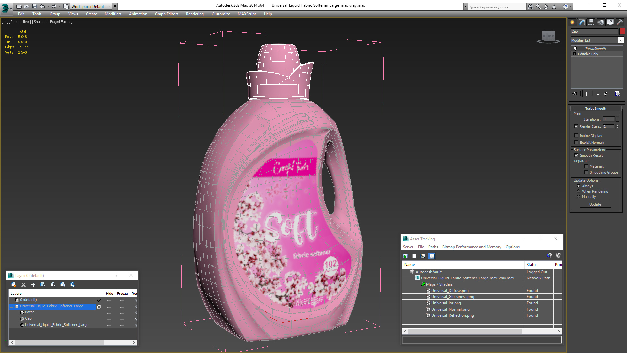Viewport: 627px width, 353px height.
Task: Click Table View icon in Asset Tracking
Action: click(432, 256)
